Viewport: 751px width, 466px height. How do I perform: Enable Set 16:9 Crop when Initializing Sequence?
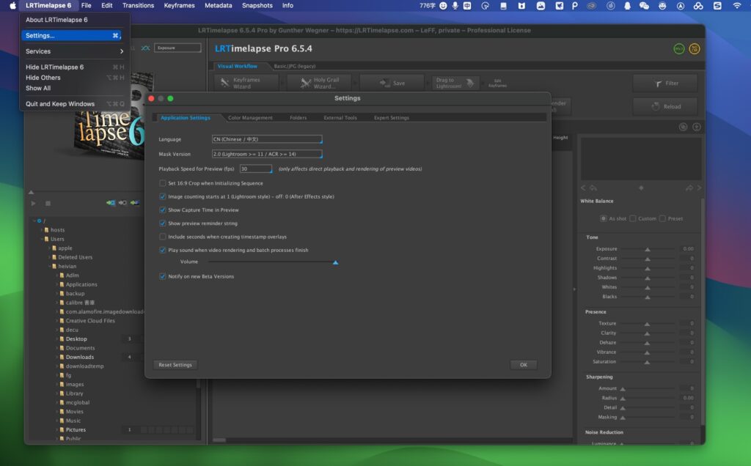pyautogui.click(x=163, y=184)
